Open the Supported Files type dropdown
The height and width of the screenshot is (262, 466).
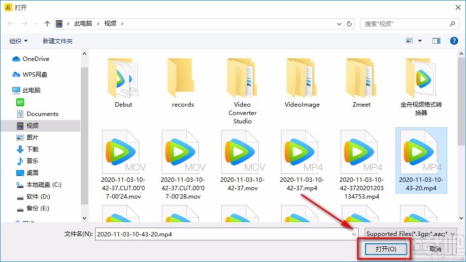point(410,234)
